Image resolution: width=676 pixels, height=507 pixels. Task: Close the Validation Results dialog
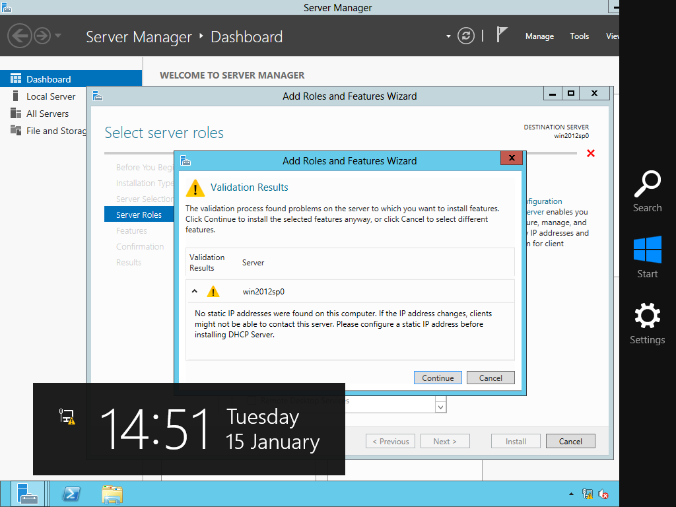[x=511, y=159]
